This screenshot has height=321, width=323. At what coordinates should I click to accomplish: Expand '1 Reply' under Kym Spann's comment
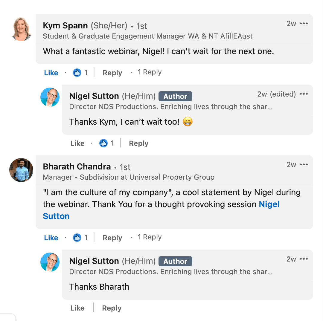(x=150, y=72)
